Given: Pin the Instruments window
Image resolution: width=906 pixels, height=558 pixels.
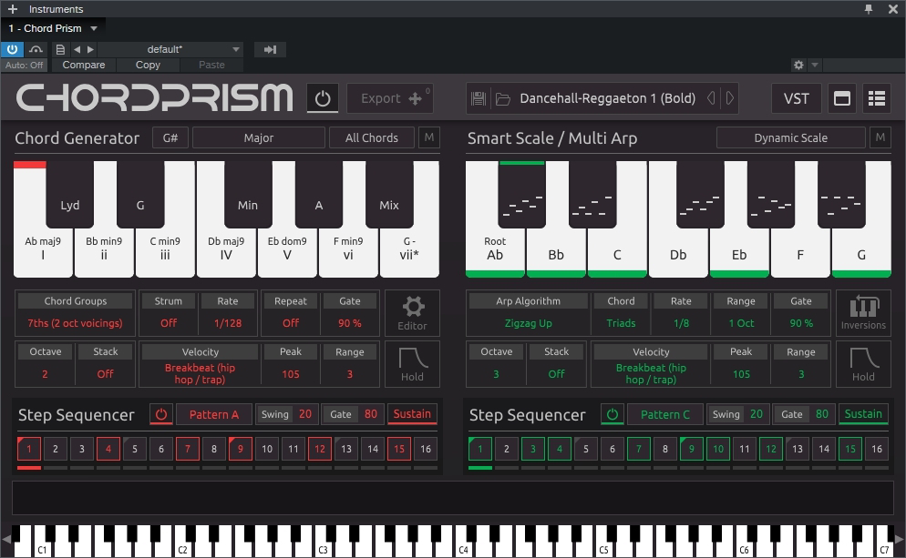Looking at the screenshot, I should 869,9.
